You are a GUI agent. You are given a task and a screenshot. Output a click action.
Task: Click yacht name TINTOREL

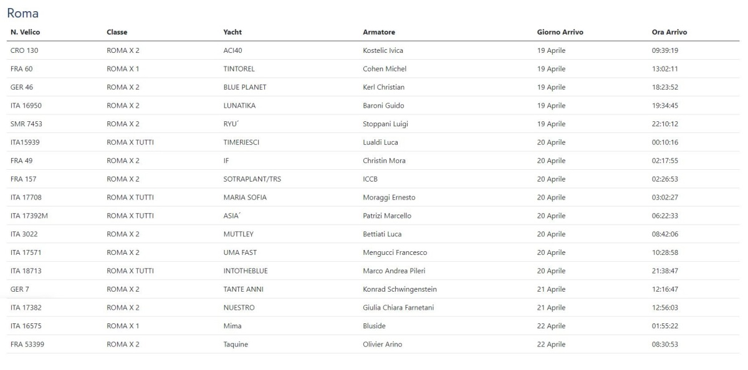click(x=239, y=69)
